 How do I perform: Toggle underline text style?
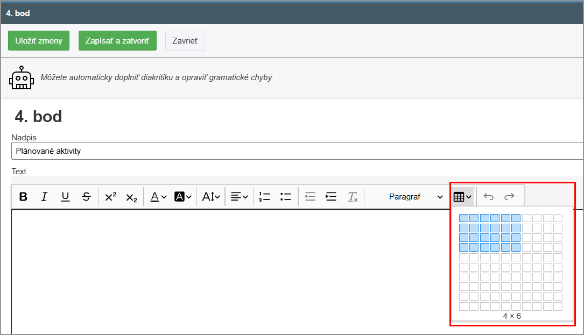(65, 197)
